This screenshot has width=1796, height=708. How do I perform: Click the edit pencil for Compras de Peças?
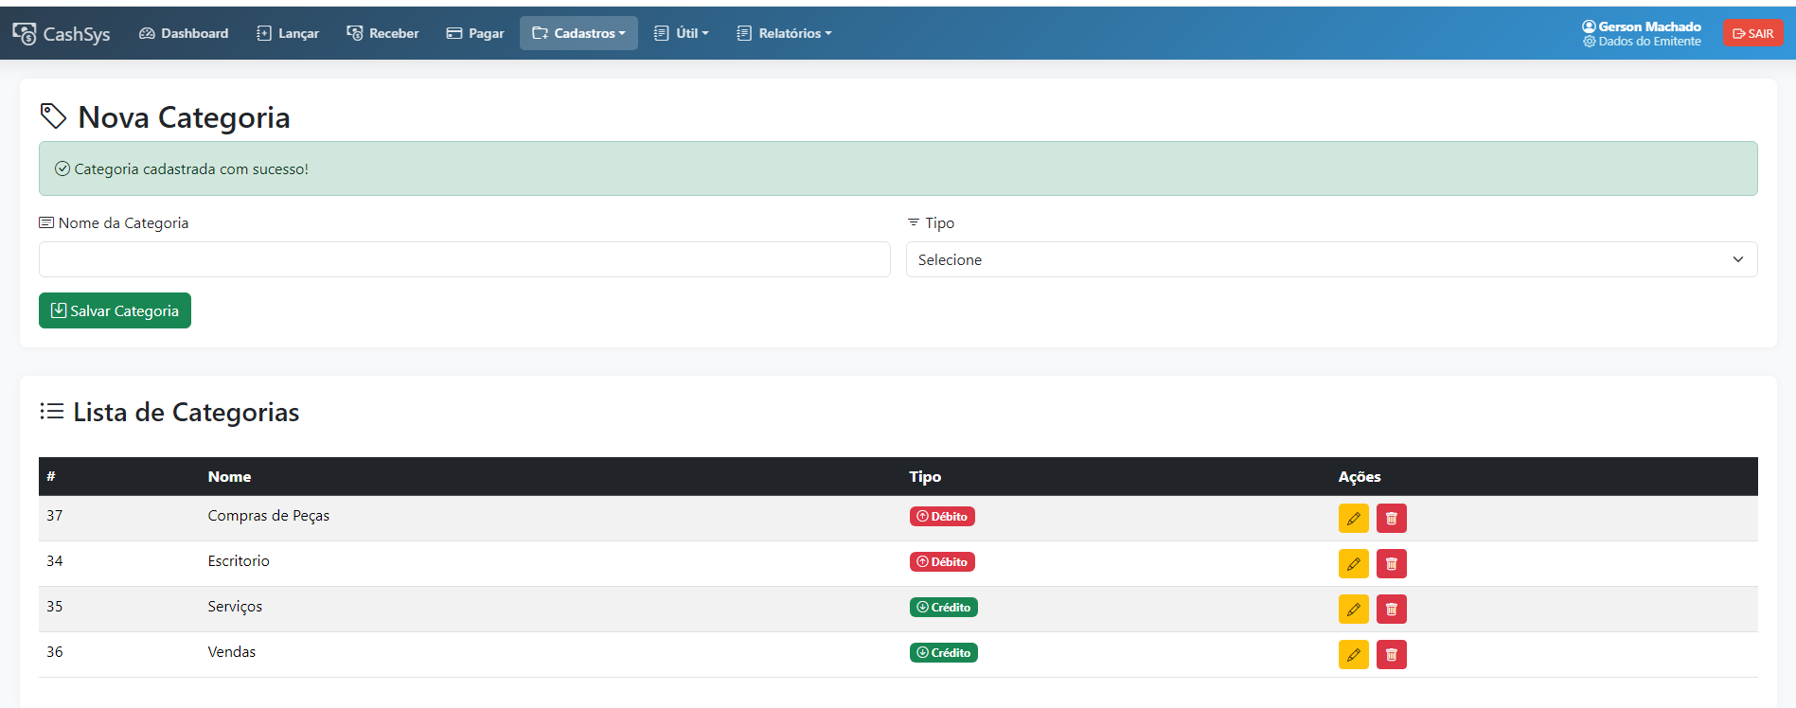coord(1353,518)
